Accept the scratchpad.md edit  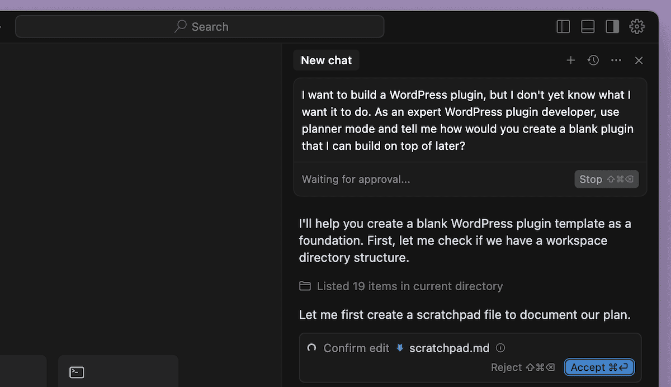click(x=599, y=367)
